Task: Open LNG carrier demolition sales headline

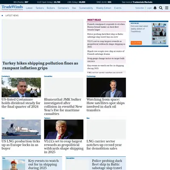Action: (104, 145)
